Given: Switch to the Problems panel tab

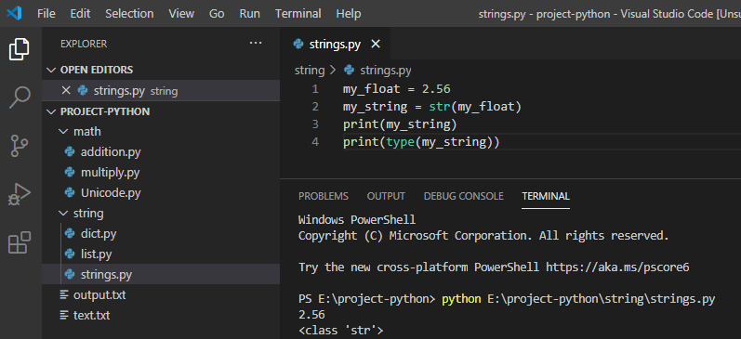Looking at the screenshot, I should coord(324,196).
